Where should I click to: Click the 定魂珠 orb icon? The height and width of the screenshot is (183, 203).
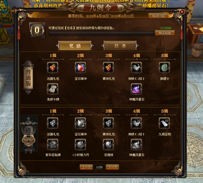(108, 145)
